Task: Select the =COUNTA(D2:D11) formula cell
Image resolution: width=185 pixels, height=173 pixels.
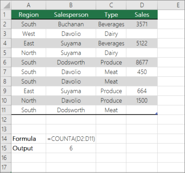Action: [71, 138]
